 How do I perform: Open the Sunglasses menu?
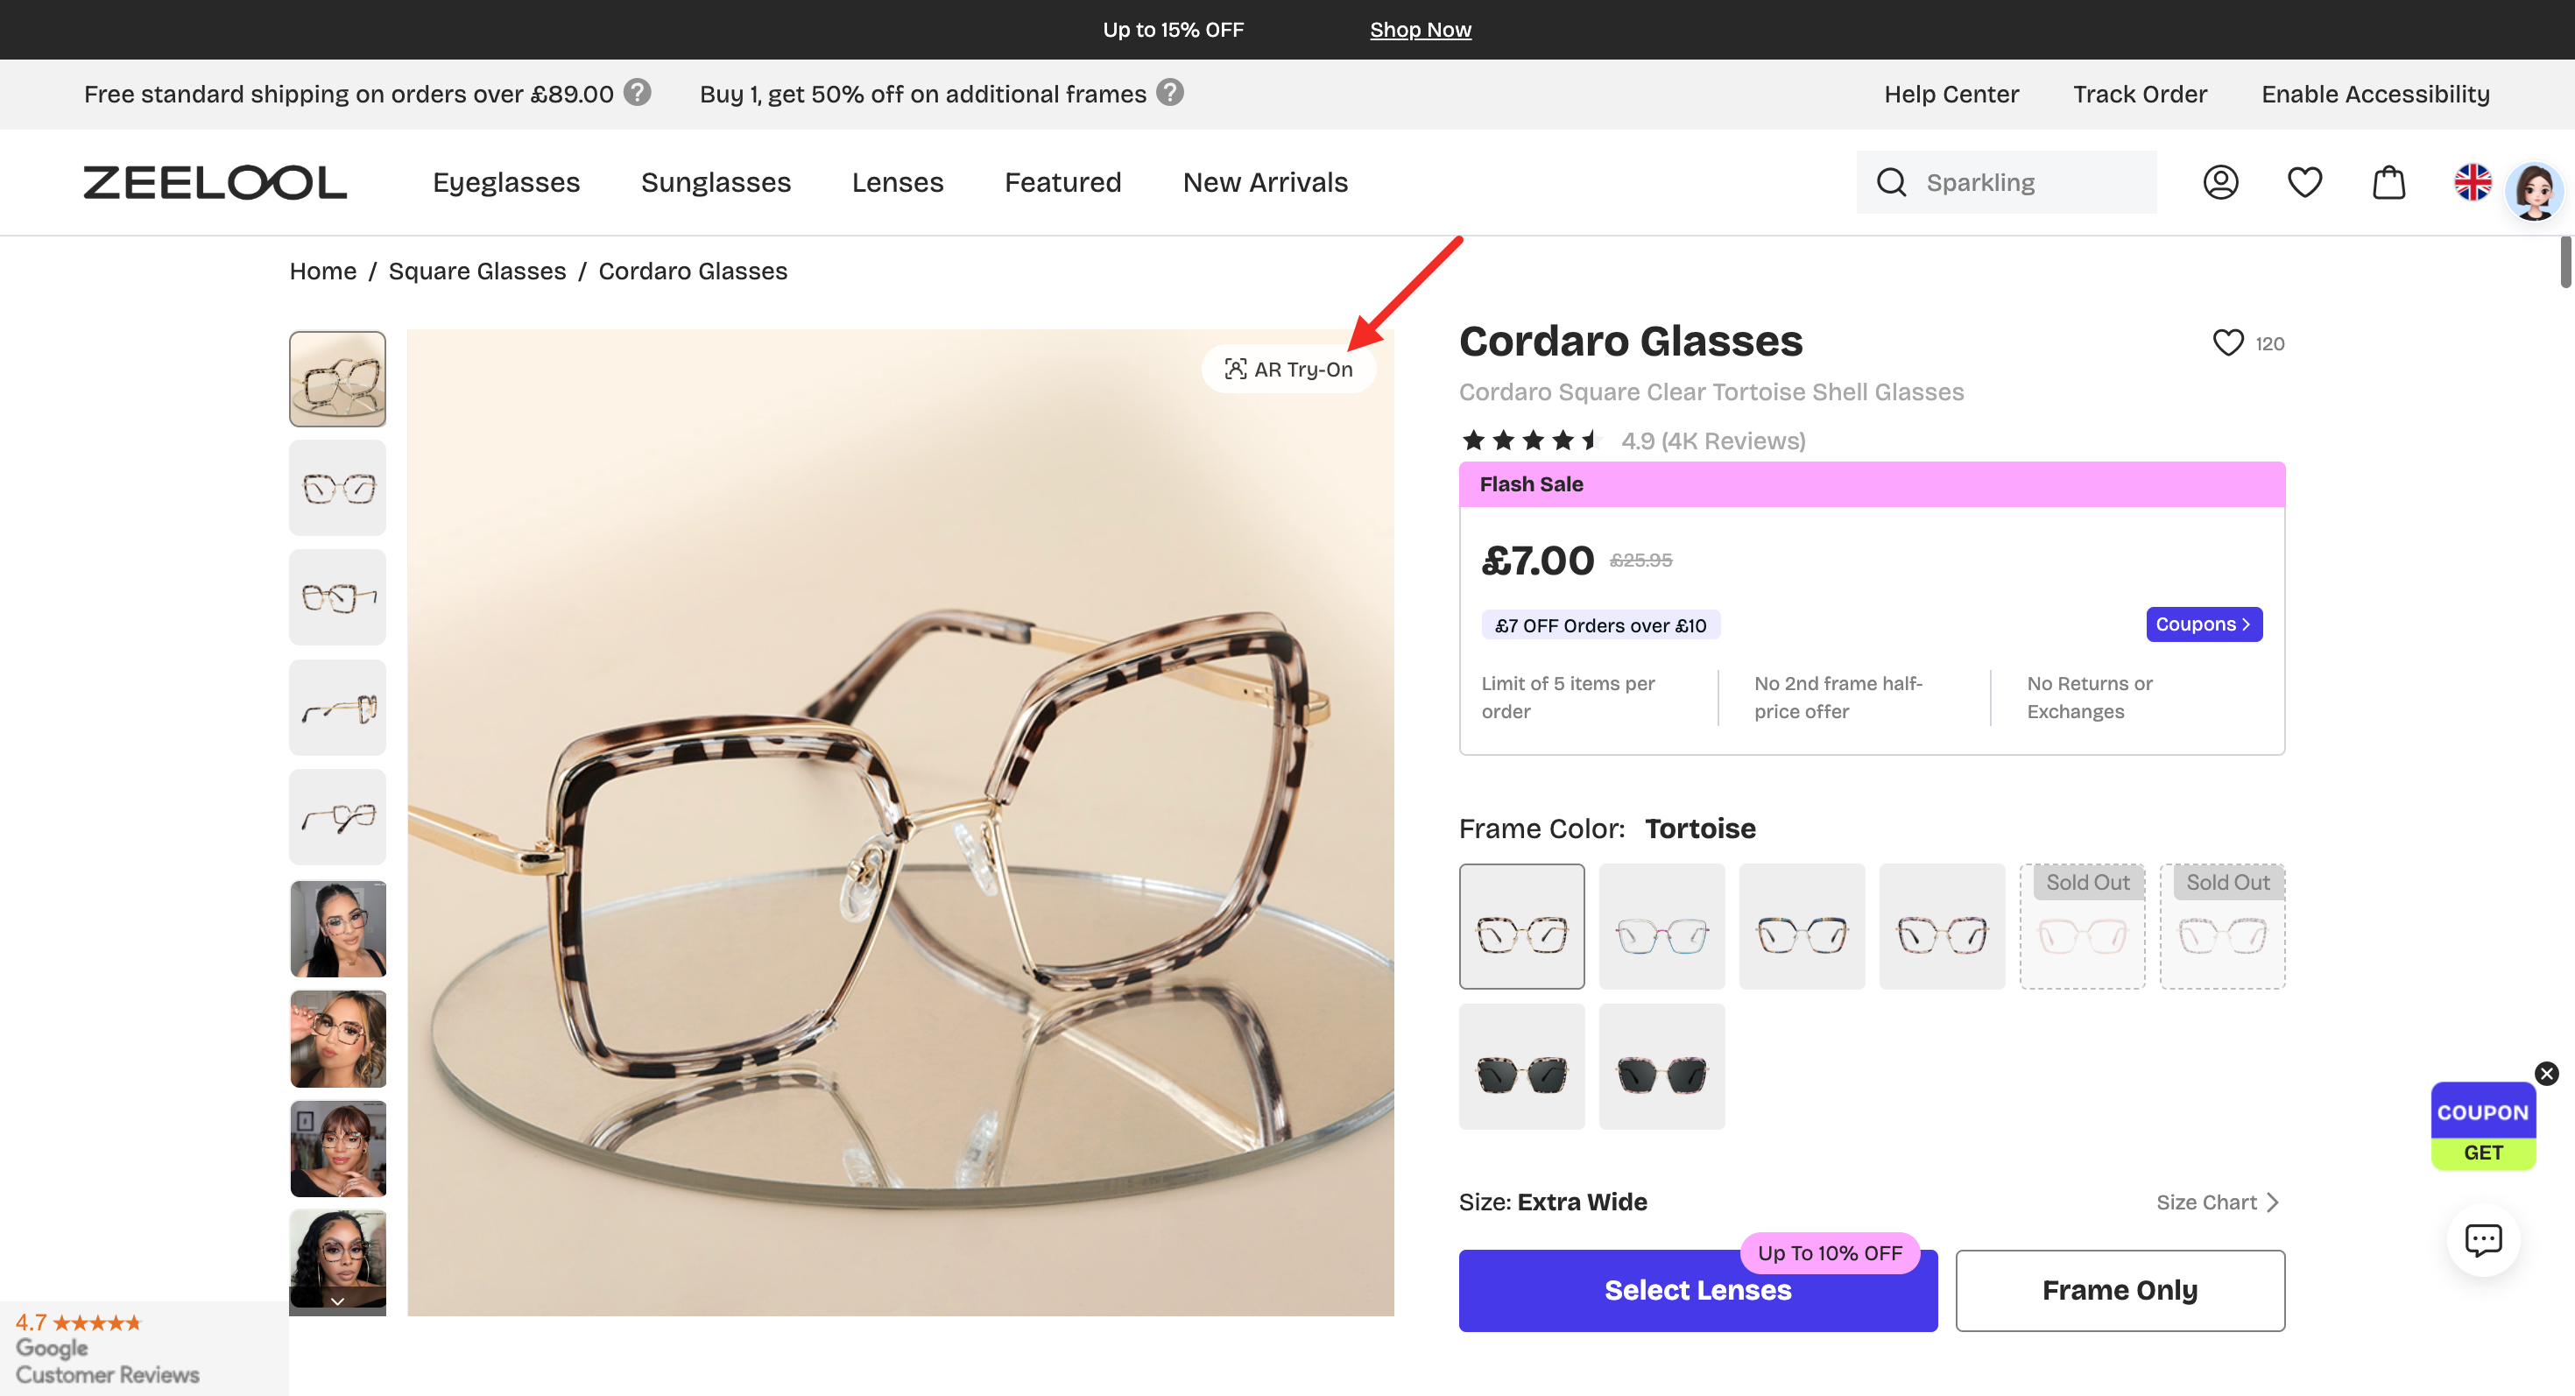pyautogui.click(x=716, y=182)
